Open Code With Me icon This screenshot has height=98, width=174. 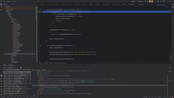click(x=158, y=1)
